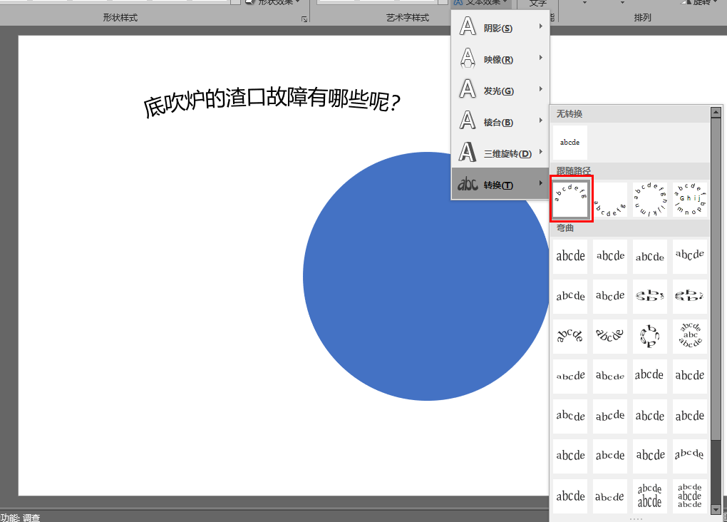Open the 棱台(B) bevel submenu
This screenshot has height=522, width=727.
click(500, 121)
